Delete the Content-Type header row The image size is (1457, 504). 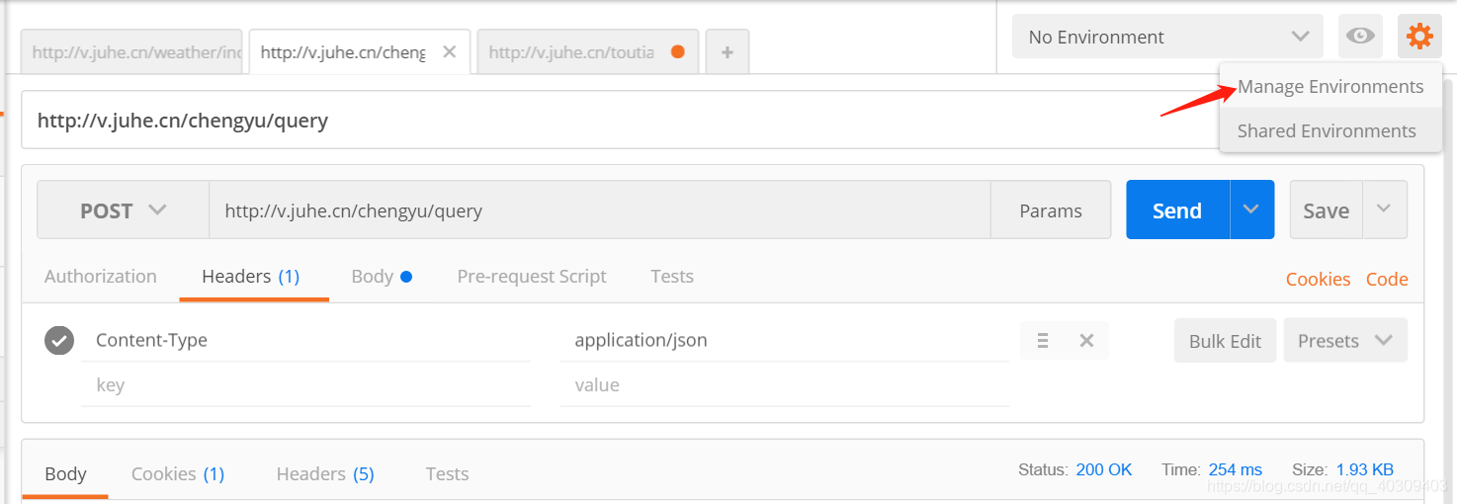click(1086, 341)
